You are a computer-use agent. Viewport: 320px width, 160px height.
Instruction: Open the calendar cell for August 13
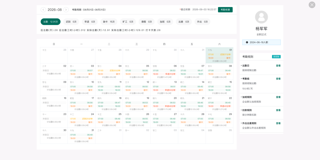click(164, 88)
